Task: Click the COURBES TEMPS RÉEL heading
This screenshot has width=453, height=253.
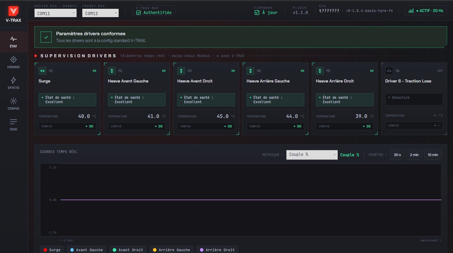Action: coord(59,152)
